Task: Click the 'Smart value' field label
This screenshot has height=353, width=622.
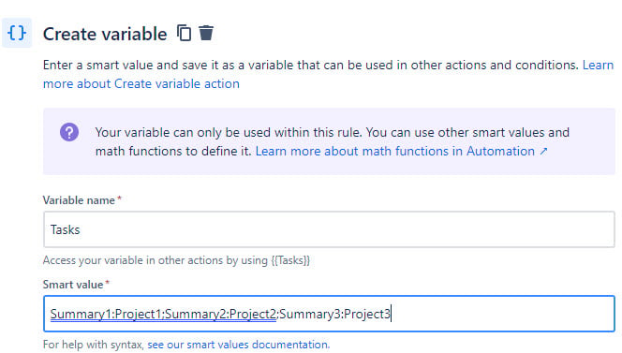Action: tap(73, 285)
